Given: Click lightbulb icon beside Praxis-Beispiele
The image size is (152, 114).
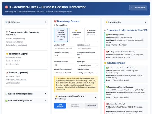Looking at the screenshot, I should 106,22.
